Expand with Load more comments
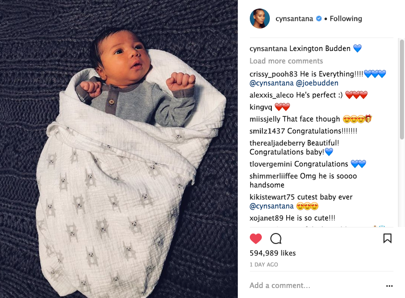 [286, 61]
